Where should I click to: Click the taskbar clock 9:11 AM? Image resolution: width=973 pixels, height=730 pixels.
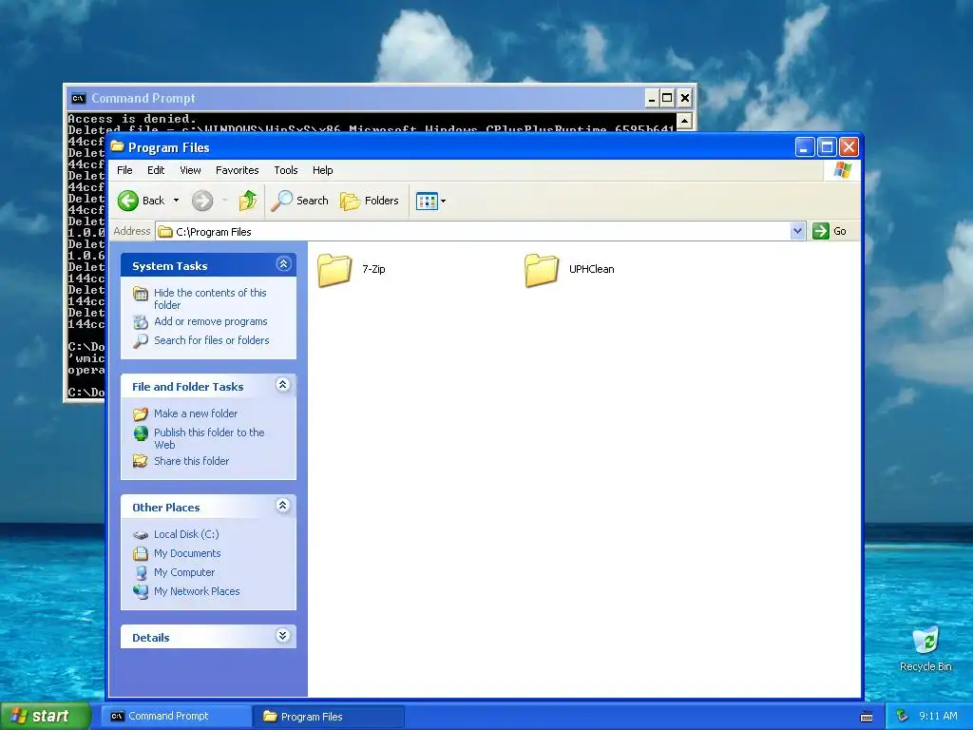coord(938,716)
